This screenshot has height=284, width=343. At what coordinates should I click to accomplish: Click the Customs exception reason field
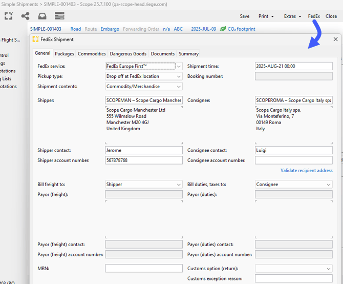pyautogui.click(x=293, y=278)
